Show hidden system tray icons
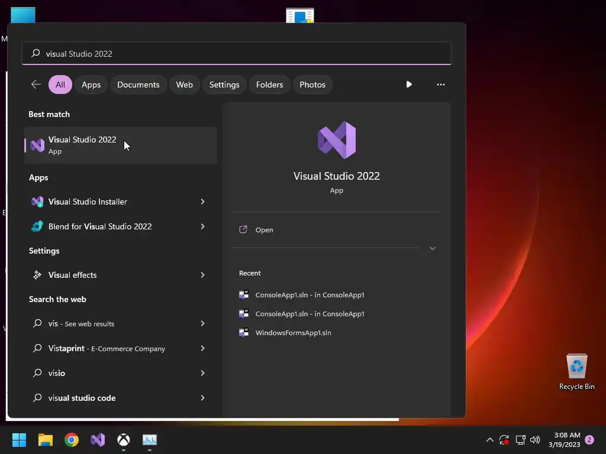Image resolution: width=606 pixels, height=454 pixels. pyautogui.click(x=489, y=440)
